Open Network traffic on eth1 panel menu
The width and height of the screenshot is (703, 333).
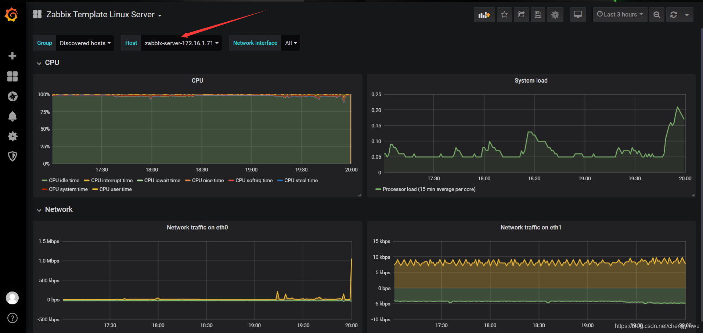tap(531, 227)
